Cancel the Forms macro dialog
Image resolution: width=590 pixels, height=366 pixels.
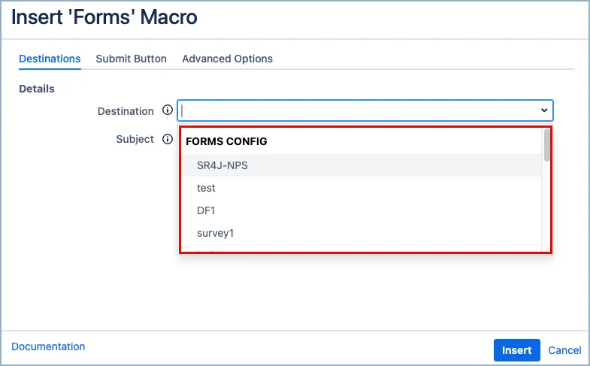pyautogui.click(x=564, y=350)
